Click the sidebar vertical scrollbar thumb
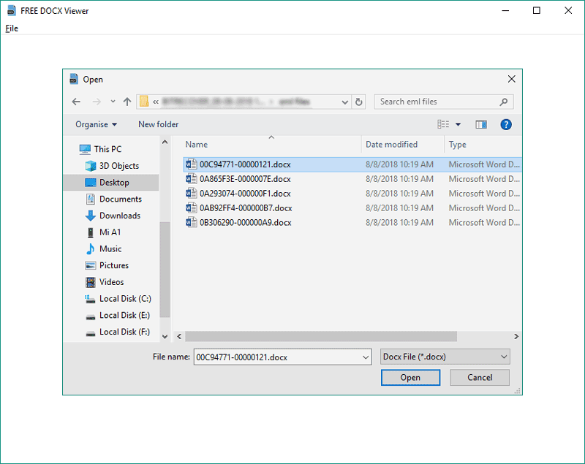Screen dimensions: 585x464 pyautogui.click(x=165, y=270)
